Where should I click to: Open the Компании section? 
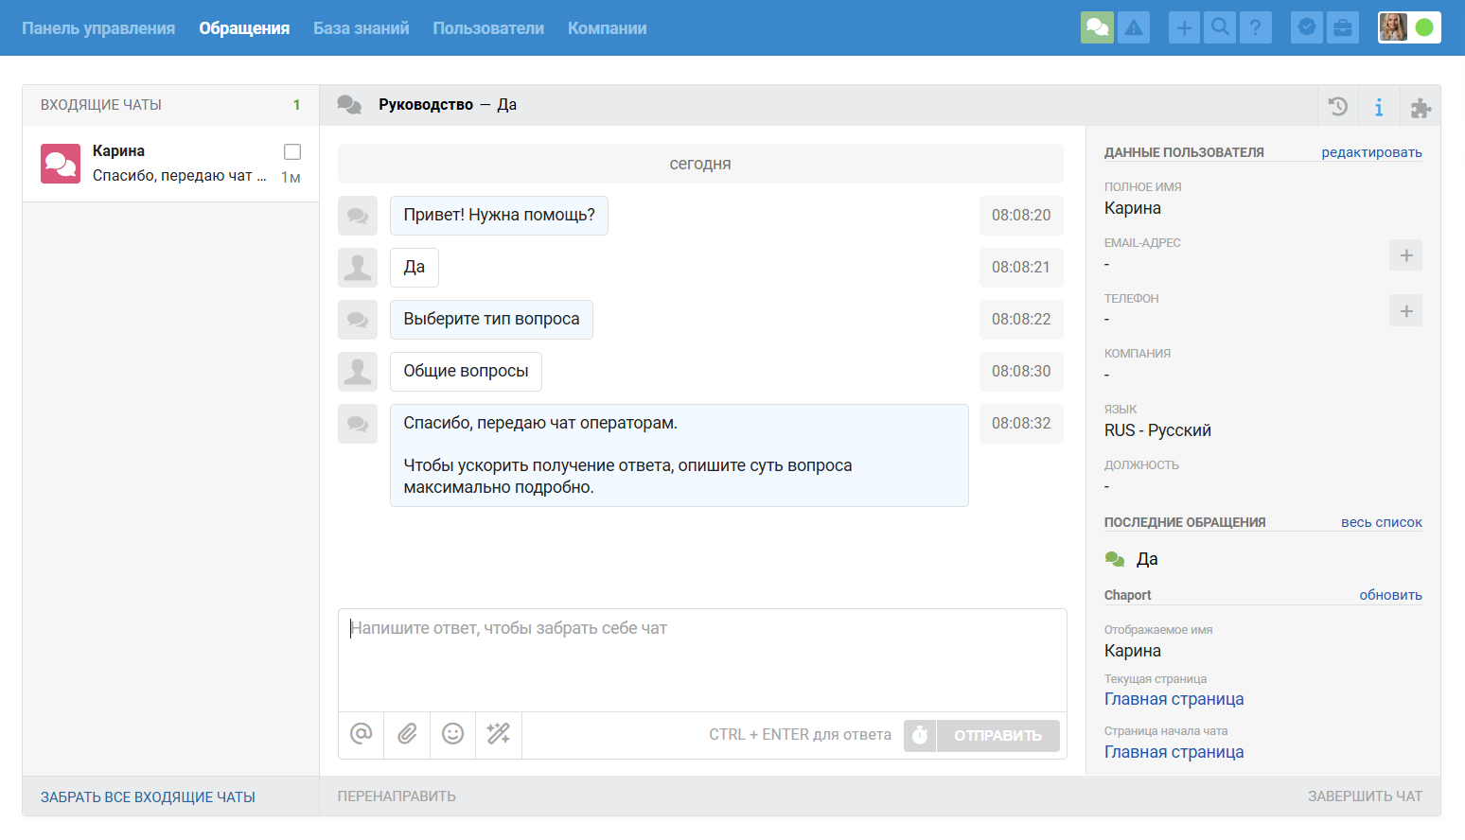[608, 28]
